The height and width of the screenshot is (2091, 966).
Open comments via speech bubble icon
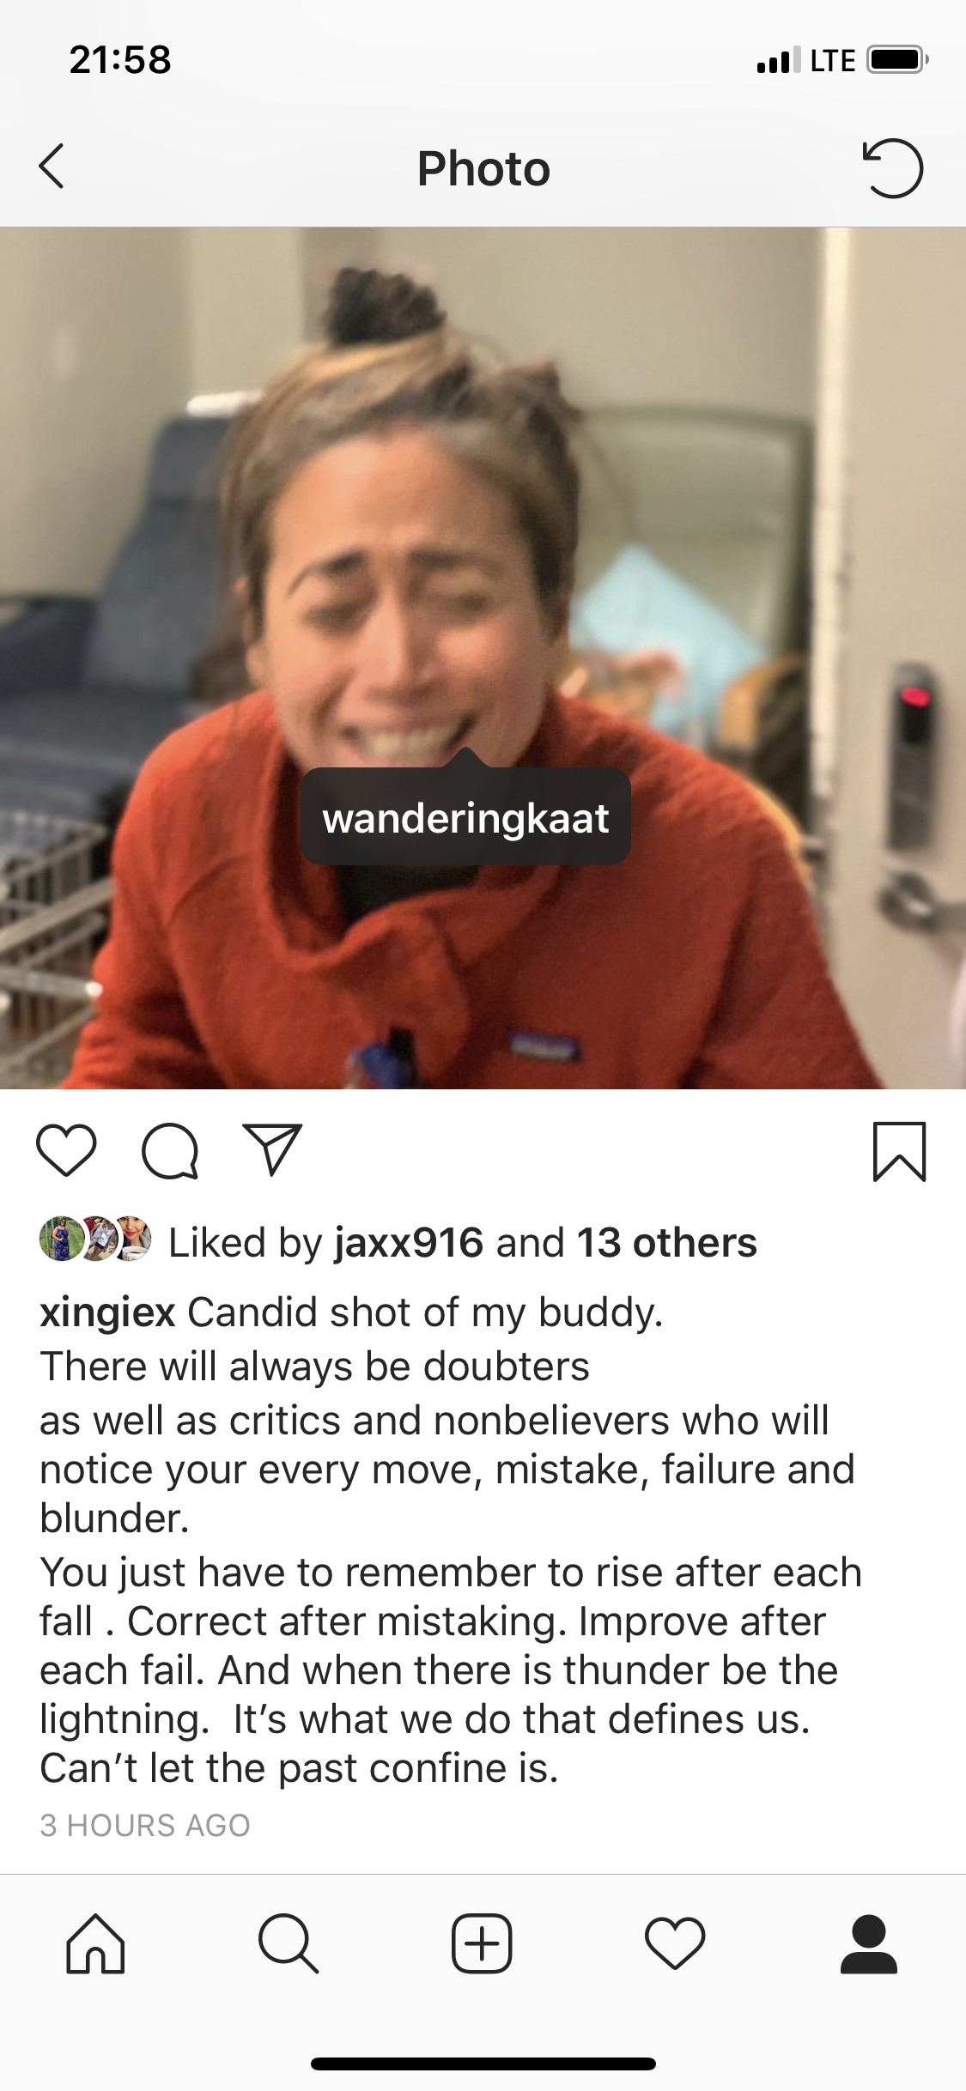(170, 1150)
